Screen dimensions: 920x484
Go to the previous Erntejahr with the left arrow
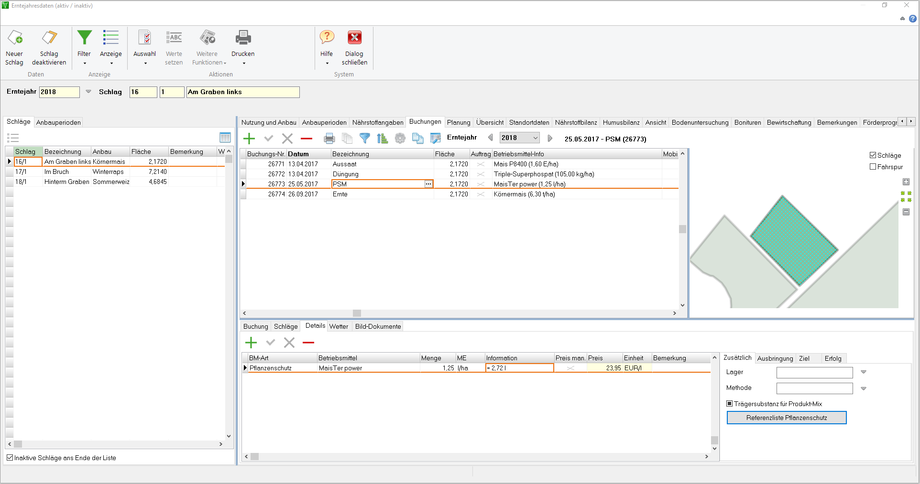click(490, 138)
